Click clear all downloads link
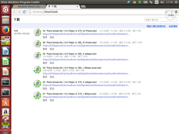Viewport: 179px width, 134px height. pos(173,26)
